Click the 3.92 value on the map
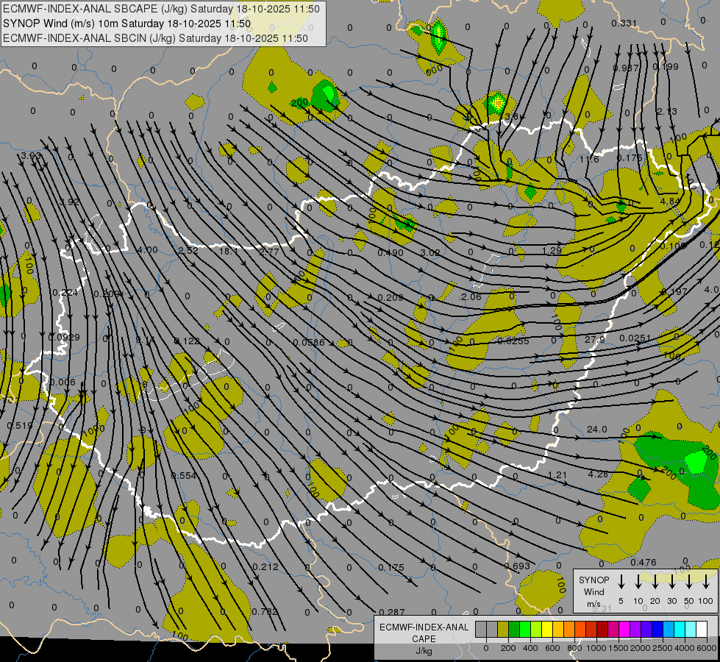Image resolution: width=720 pixels, height=662 pixels. (70, 202)
